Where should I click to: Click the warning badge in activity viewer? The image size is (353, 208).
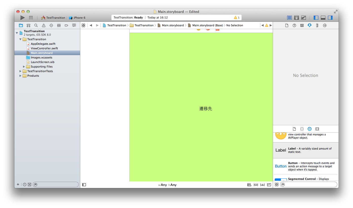[237, 17]
